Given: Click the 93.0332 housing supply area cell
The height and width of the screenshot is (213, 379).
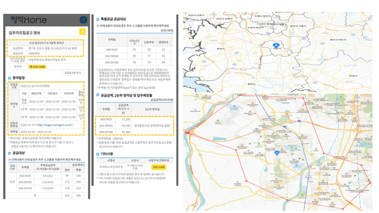Looking at the screenshot, I should [47, 176].
